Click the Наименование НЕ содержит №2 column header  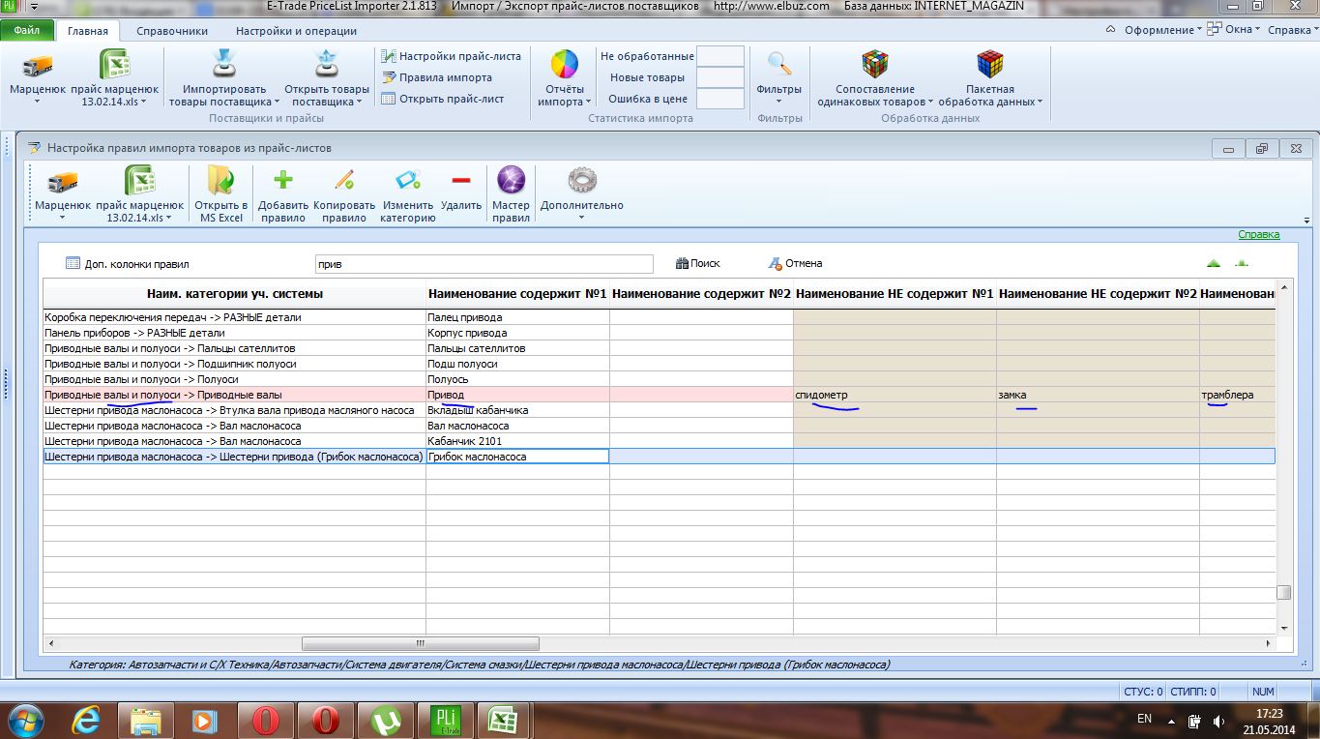[1099, 293]
